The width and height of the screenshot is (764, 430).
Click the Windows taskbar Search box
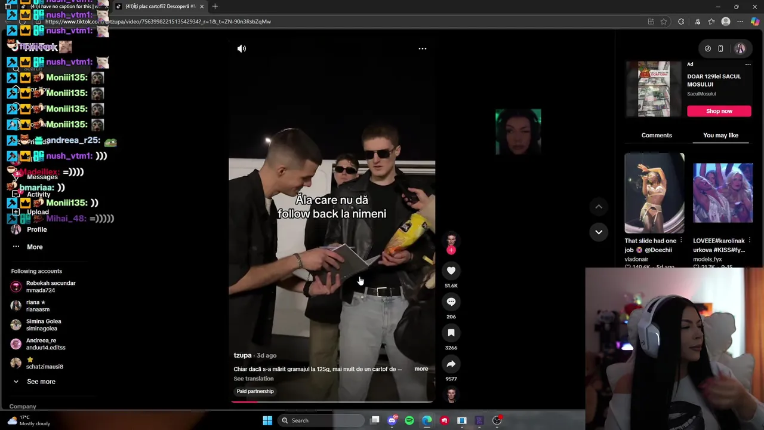[321, 420]
